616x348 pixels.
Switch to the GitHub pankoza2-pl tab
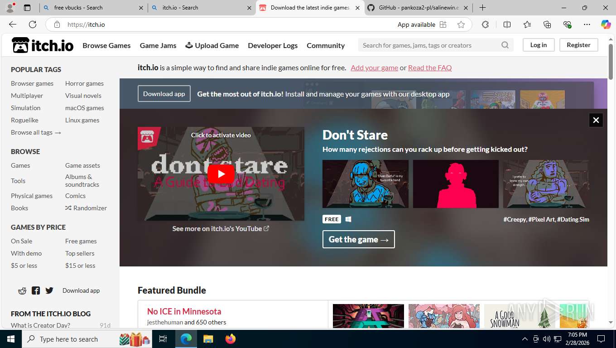click(419, 8)
